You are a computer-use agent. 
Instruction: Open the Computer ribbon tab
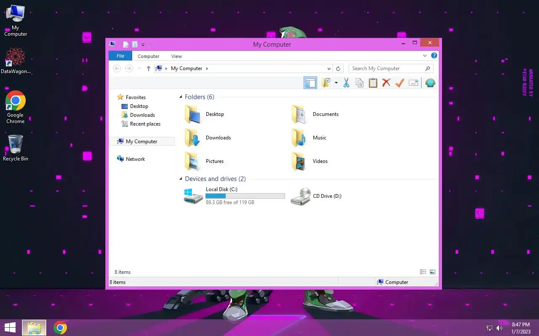(149, 56)
